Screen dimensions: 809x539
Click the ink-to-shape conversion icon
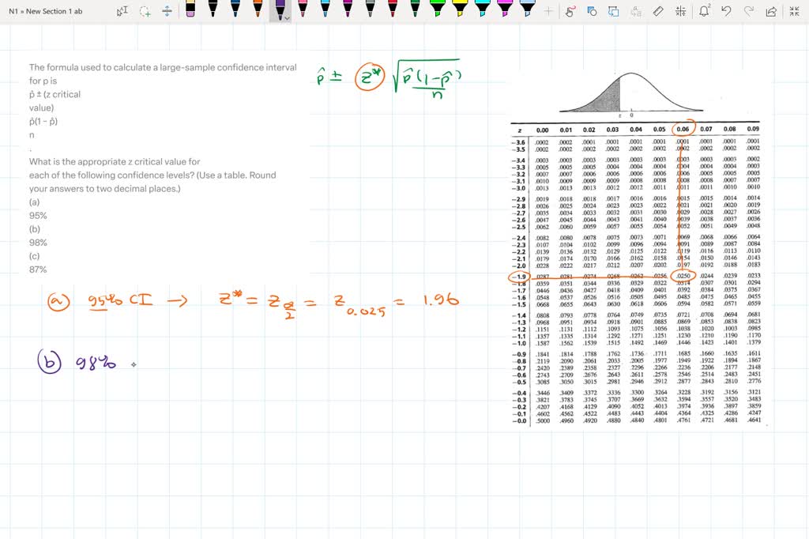(x=613, y=10)
